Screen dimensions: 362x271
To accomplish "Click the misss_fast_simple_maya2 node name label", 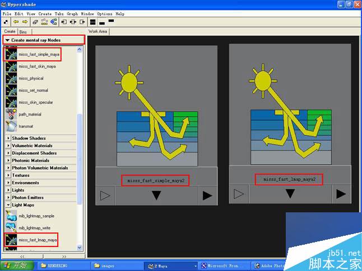I will point(156,180).
